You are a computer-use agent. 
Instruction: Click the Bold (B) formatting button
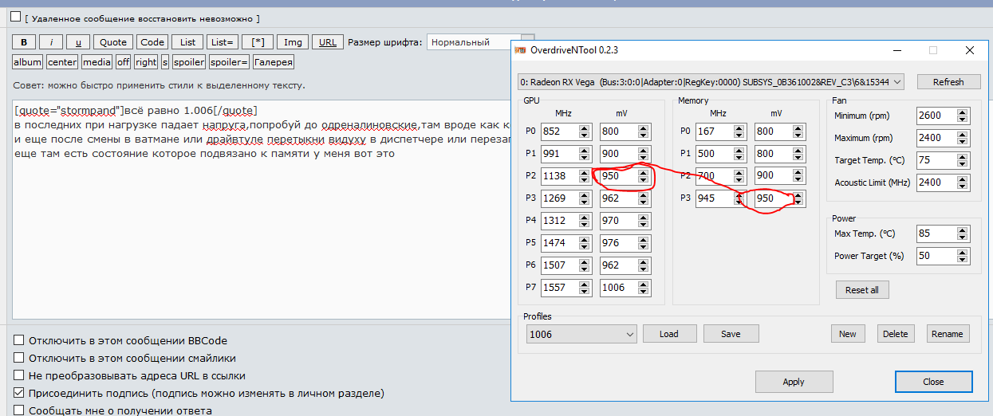pos(24,42)
